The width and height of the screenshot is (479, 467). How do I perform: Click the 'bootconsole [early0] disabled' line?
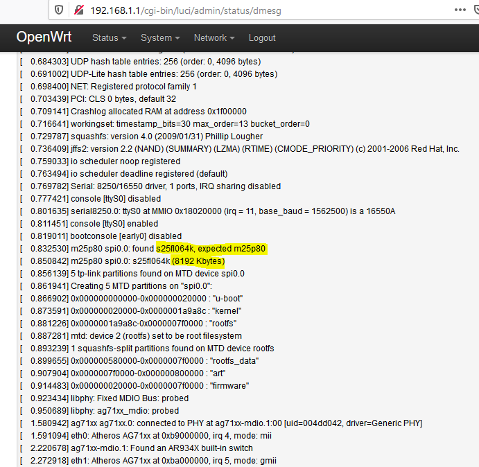pyautogui.click(x=101, y=236)
